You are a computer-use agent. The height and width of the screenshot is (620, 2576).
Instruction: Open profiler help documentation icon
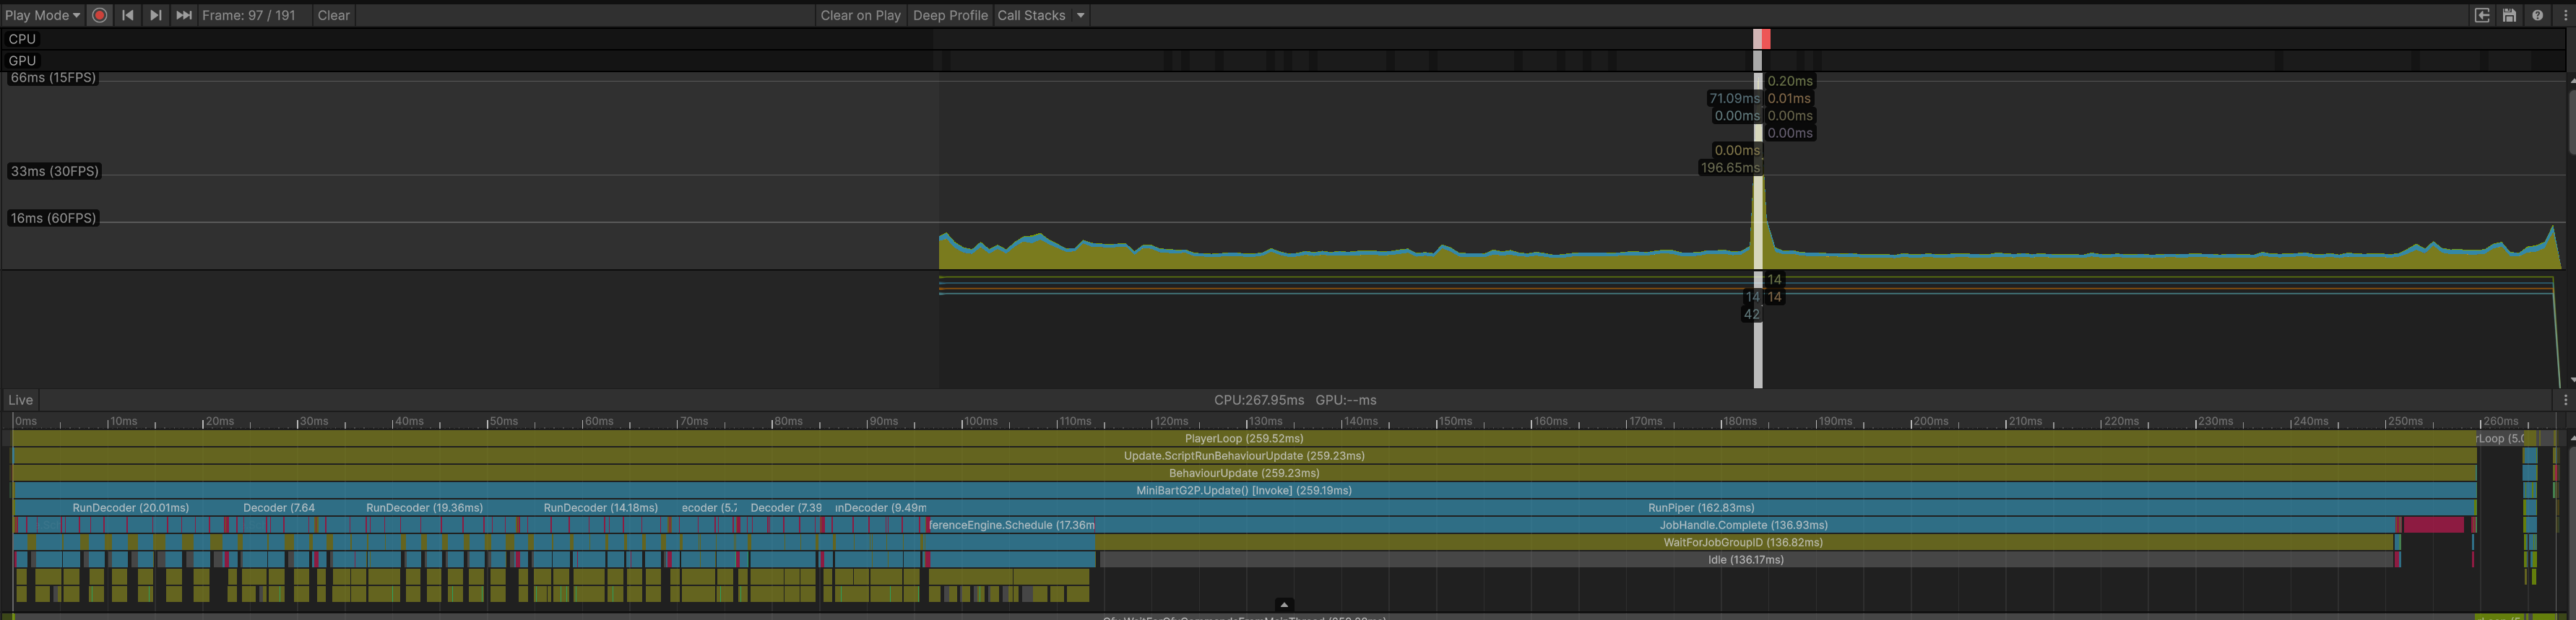2537,15
